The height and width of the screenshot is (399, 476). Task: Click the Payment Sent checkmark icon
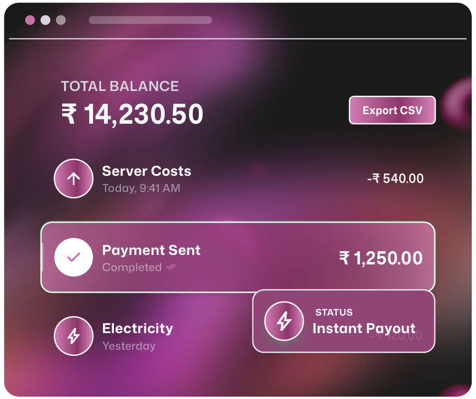(74, 257)
